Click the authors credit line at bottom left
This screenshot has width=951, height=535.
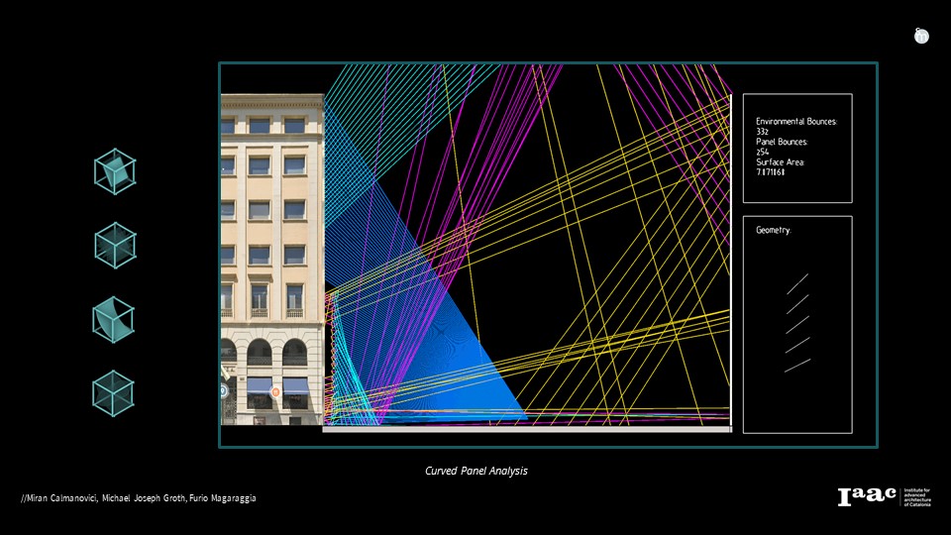point(139,497)
